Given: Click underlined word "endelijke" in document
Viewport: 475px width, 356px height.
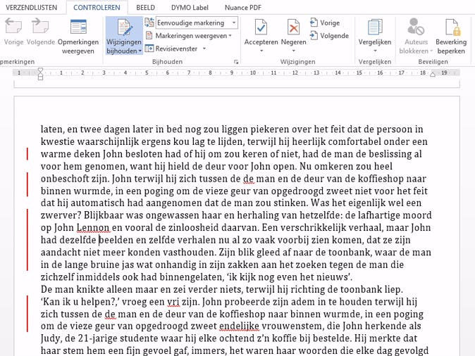Looking at the screenshot, I should pyautogui.click(x=240, y=326).
